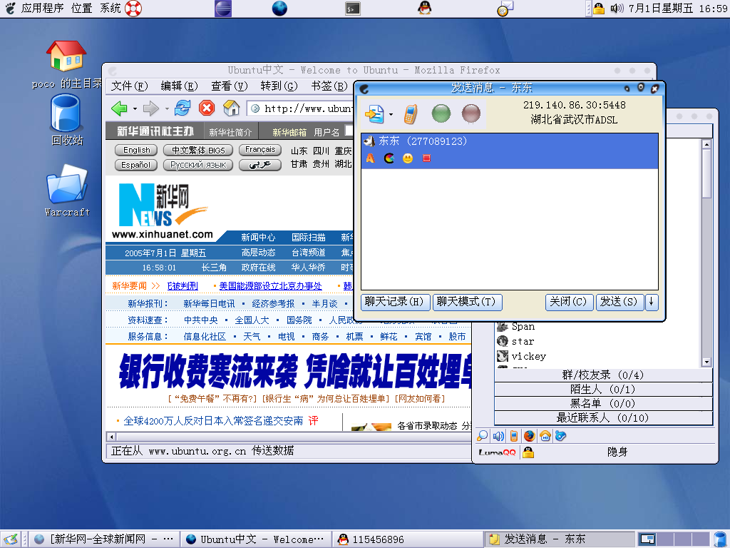This screenshot has height=548, width=730.
Task: Click the Русский язык language button
Action: click(198, 165)
